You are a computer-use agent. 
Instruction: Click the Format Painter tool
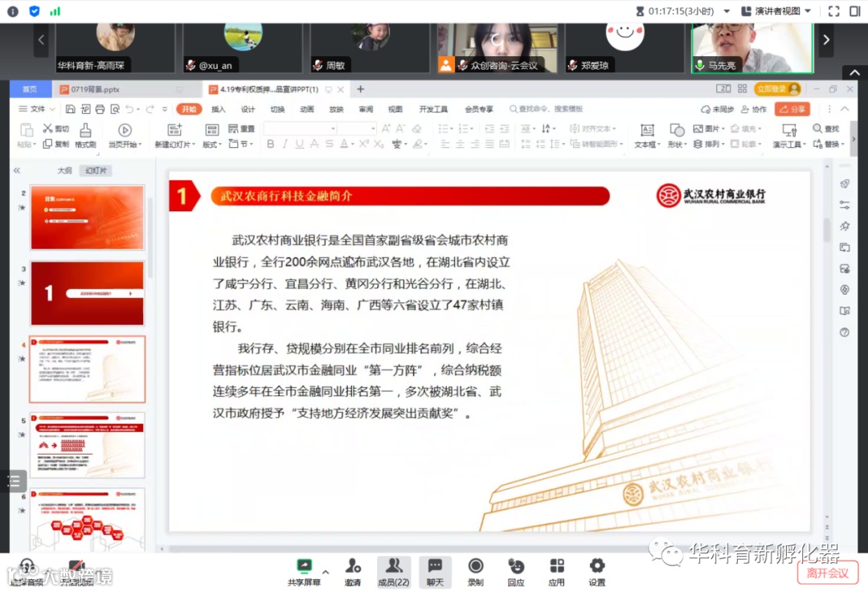pos(85,136)
